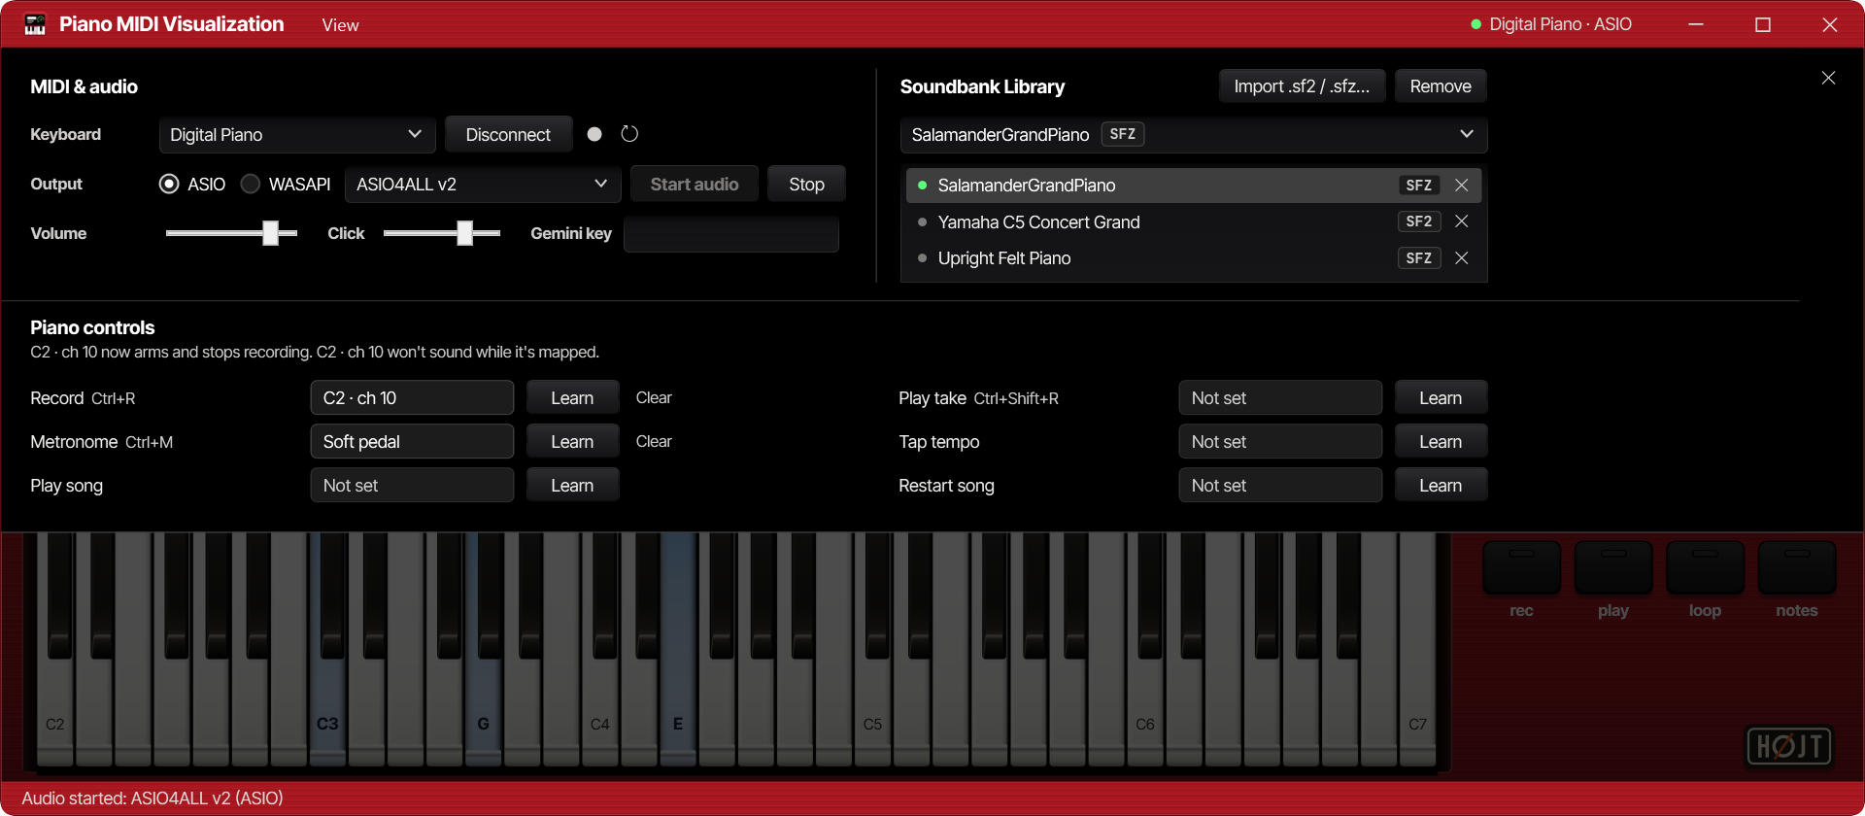This screenshot has width=1865, height=816.
Task: Click Learn for Play take
Action: (1441, 398)
